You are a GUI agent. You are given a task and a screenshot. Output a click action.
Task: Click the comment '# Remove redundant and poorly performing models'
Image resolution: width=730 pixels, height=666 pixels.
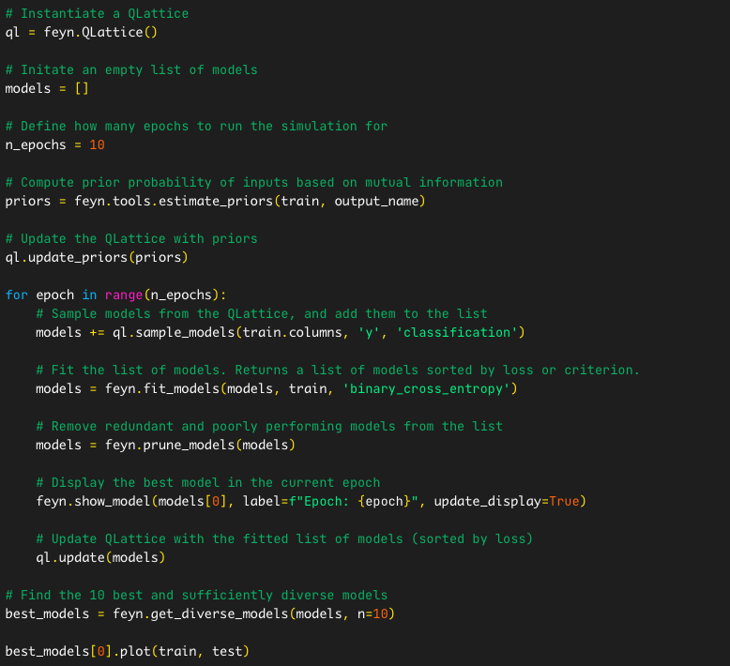click(x=269, y=426)
